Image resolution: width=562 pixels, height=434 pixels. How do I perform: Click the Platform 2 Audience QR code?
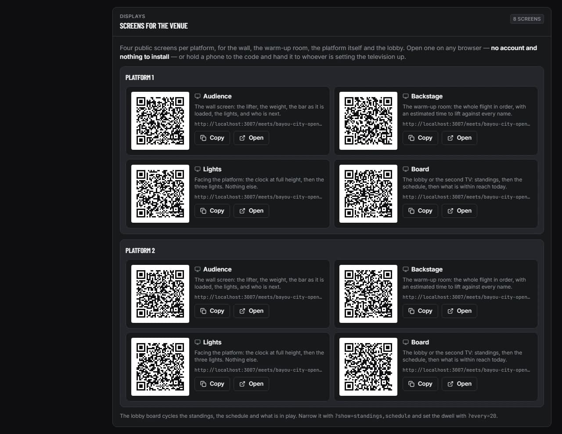point(160,294)
